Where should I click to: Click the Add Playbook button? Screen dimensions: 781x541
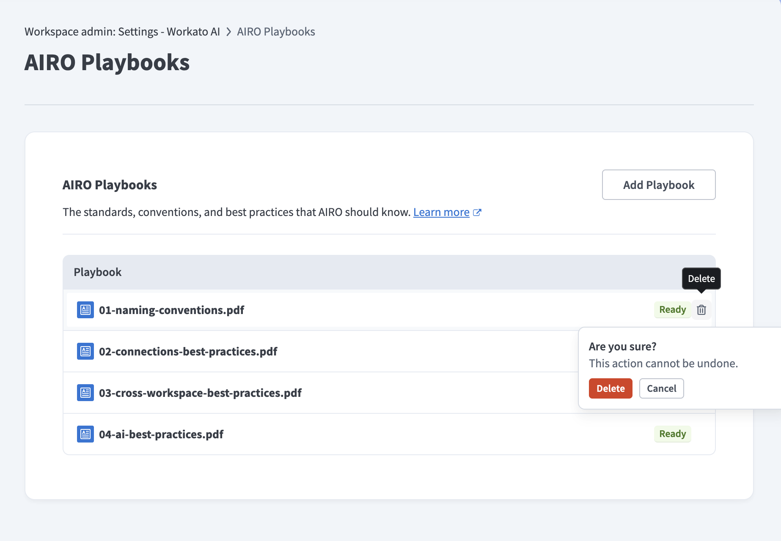pos(659,185)
